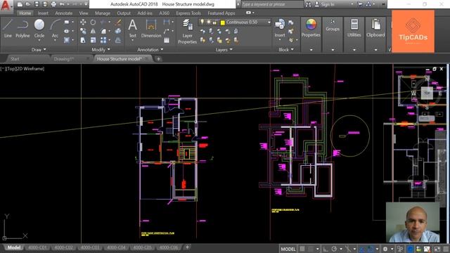
Task: Toggle the layer lock icon
Action: (214, 22)
